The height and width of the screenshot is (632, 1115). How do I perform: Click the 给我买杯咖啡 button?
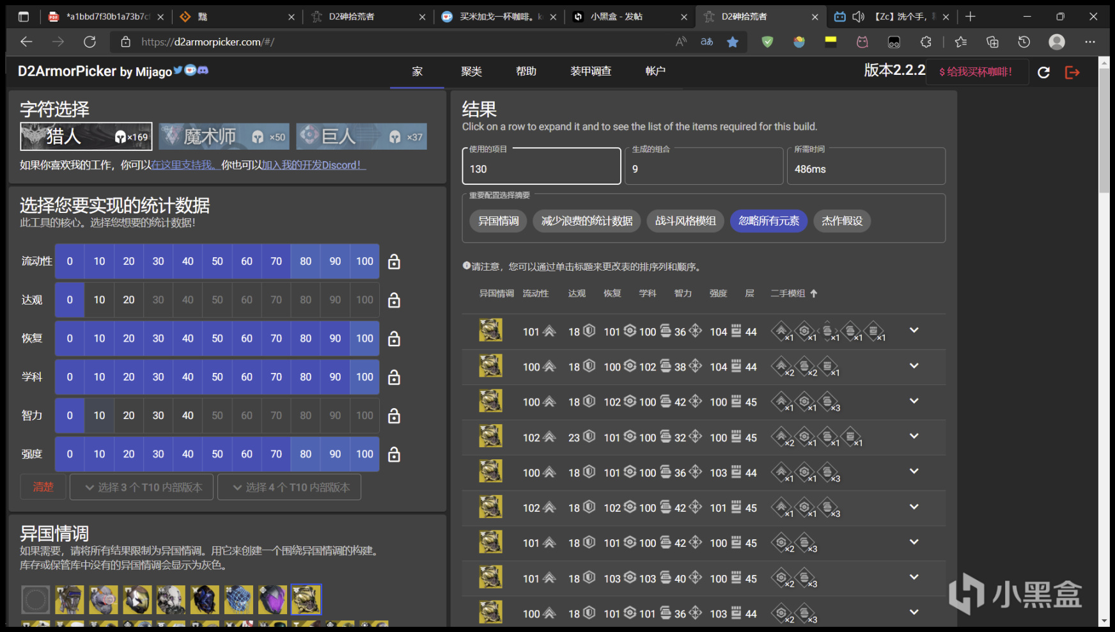[x=976, y=72]
